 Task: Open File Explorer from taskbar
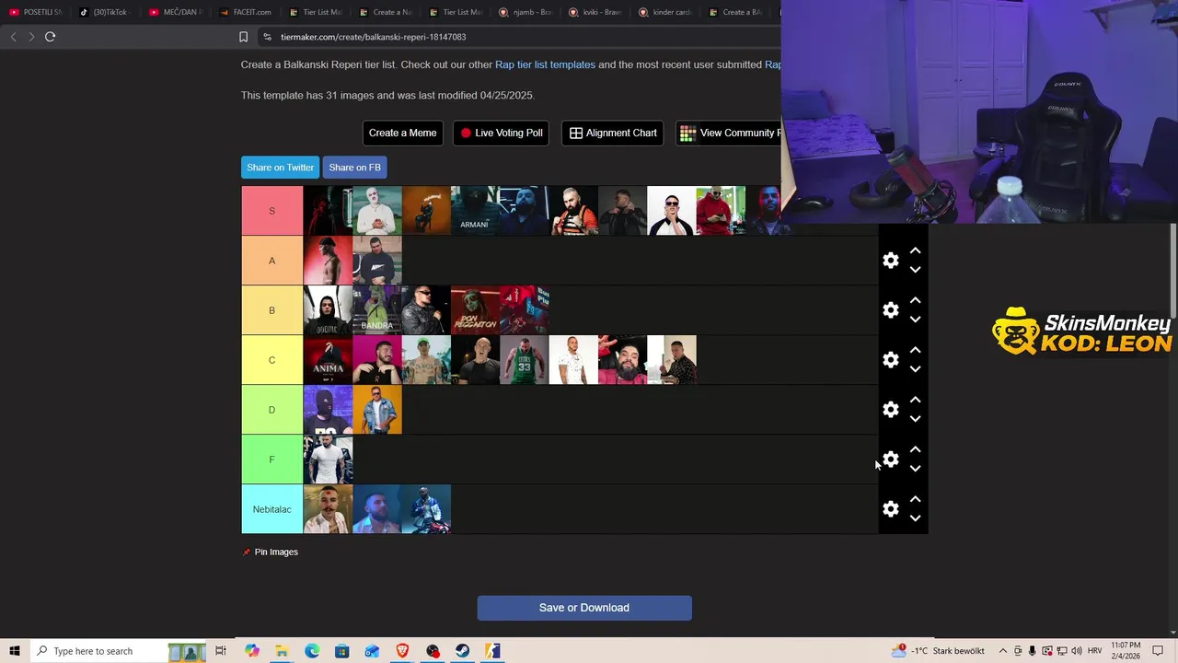(282, 651)
